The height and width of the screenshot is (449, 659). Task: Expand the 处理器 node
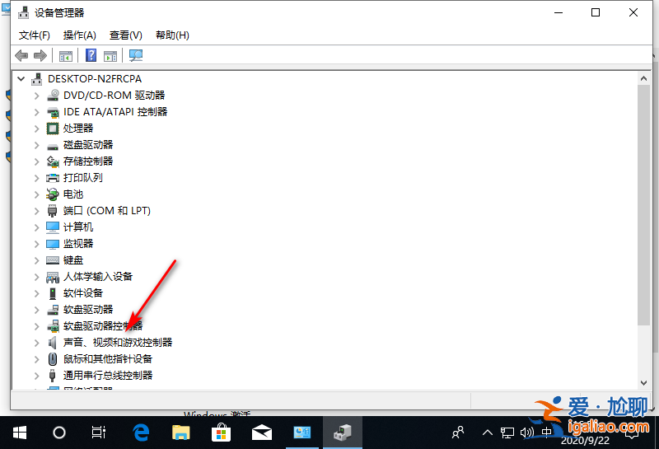click(x=37, y=129)
